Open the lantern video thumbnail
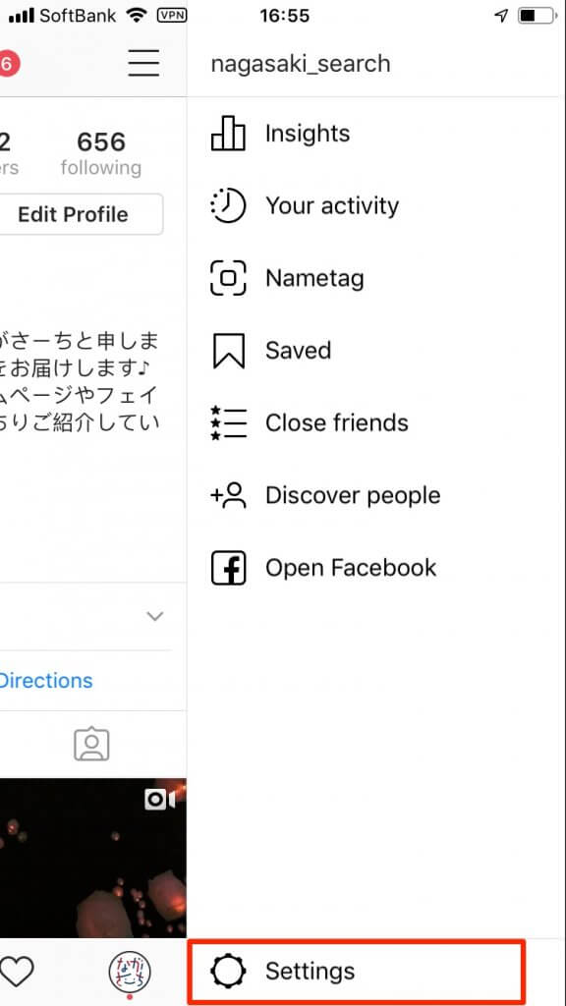This screenshot has height=1006, width=566. [93, 859]
